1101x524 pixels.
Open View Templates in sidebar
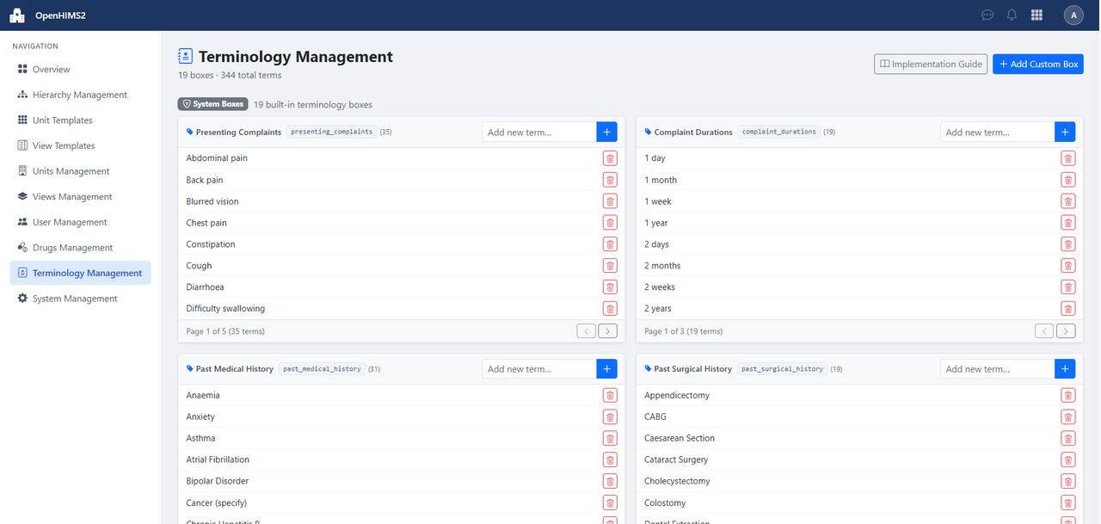coord(81,145)
